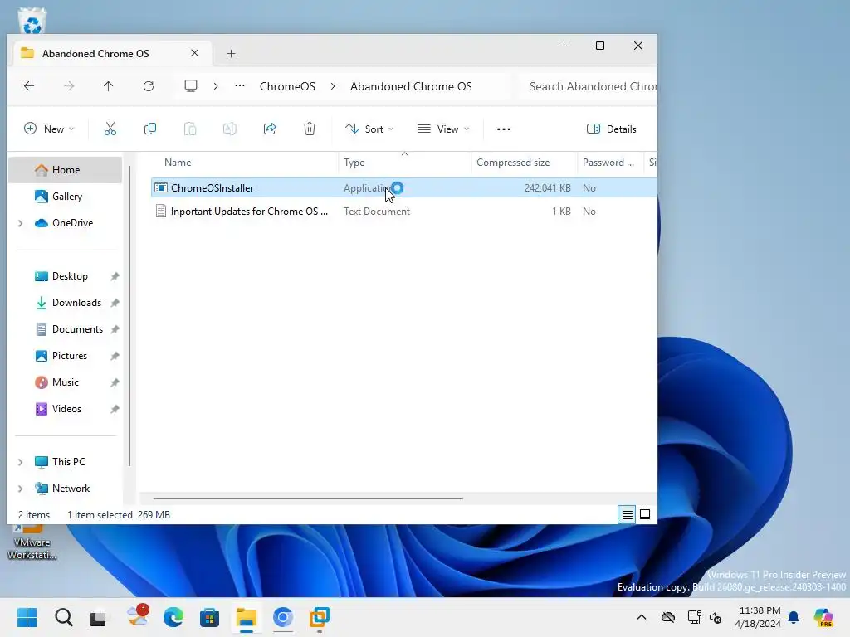Click the Rename icon in toolbar
Viewport: 850px width, 637px height.
(230, 129)
